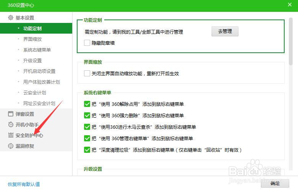Select 界面缩放 in the sidebar

click(x=36, y=39)
